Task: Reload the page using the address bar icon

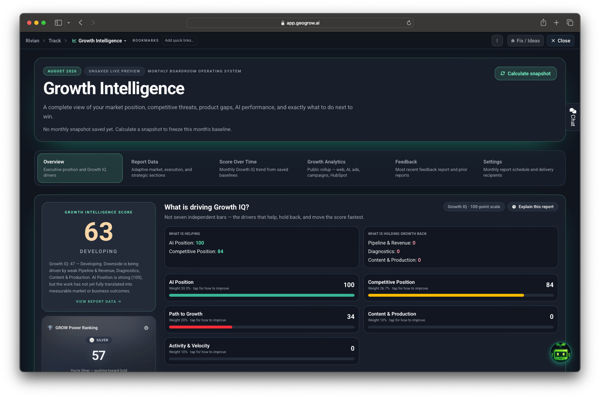Action: (x=409, y=23)
